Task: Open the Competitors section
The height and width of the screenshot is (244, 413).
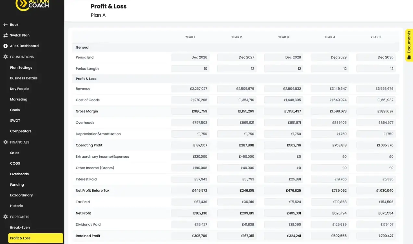Action: coord(21,131)
